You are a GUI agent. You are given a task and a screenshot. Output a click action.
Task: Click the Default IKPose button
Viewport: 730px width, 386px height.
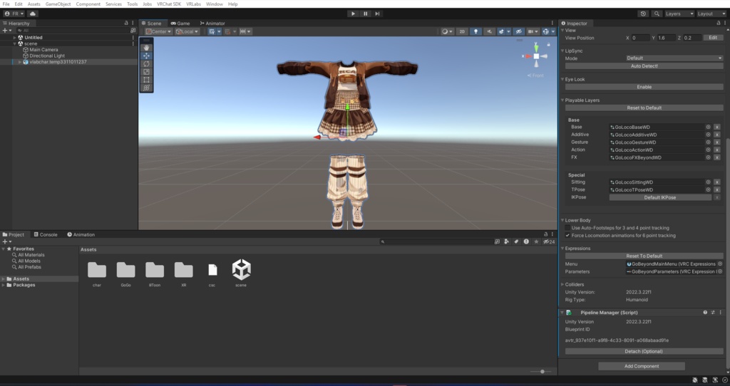coord(660,197)
